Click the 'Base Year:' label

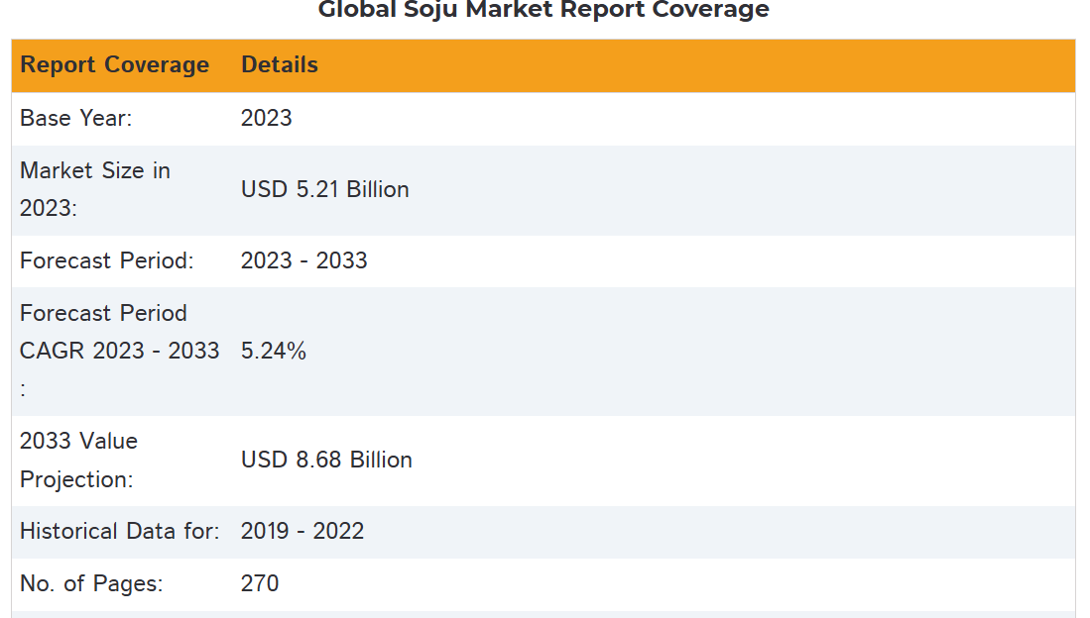tap(75, 118)
